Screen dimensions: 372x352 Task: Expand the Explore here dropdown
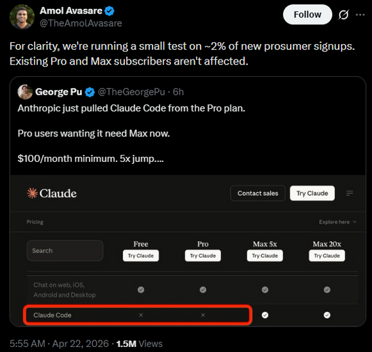tap(337, 222)
